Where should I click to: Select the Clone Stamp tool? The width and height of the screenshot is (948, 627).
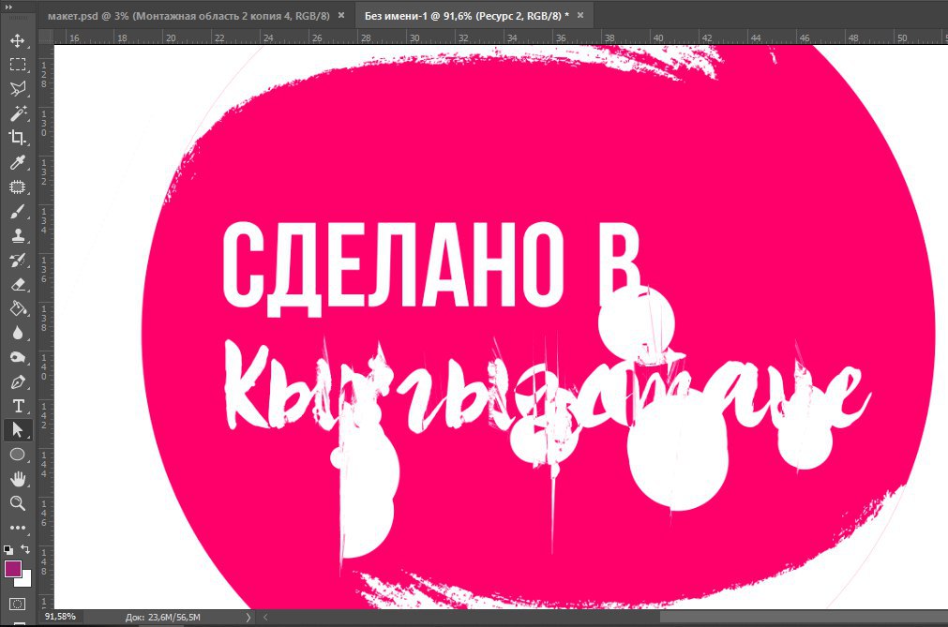18,235
